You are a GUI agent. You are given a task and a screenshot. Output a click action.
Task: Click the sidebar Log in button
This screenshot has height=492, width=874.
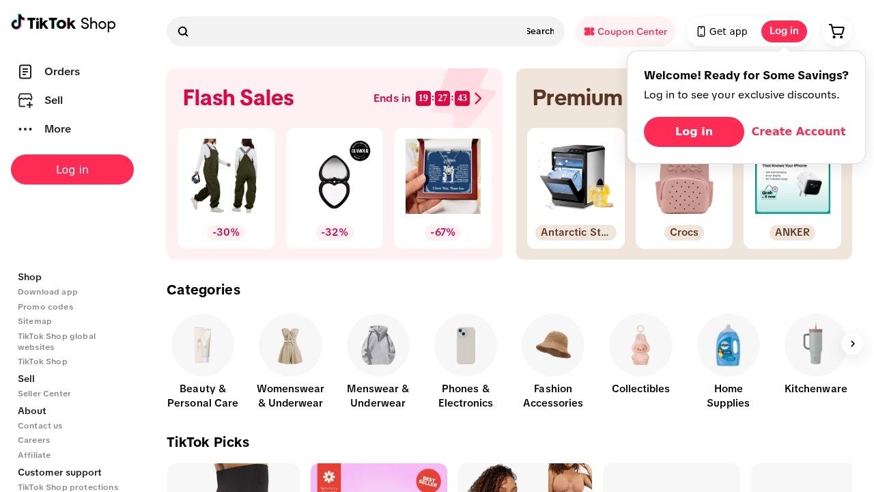pos(72,169)
